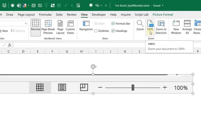The image size is (201, 113).
Task: Open the Help tab
Action: 113,15
